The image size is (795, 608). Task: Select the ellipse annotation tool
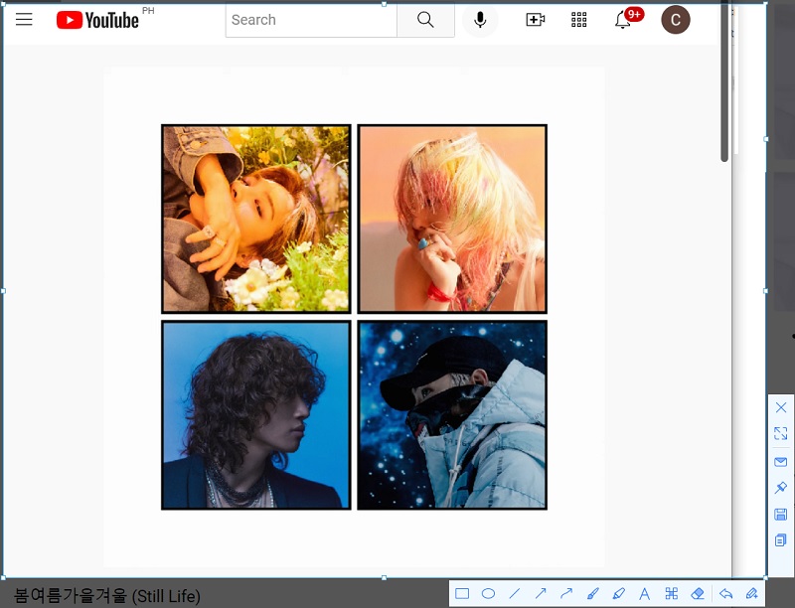coord(488,593)
